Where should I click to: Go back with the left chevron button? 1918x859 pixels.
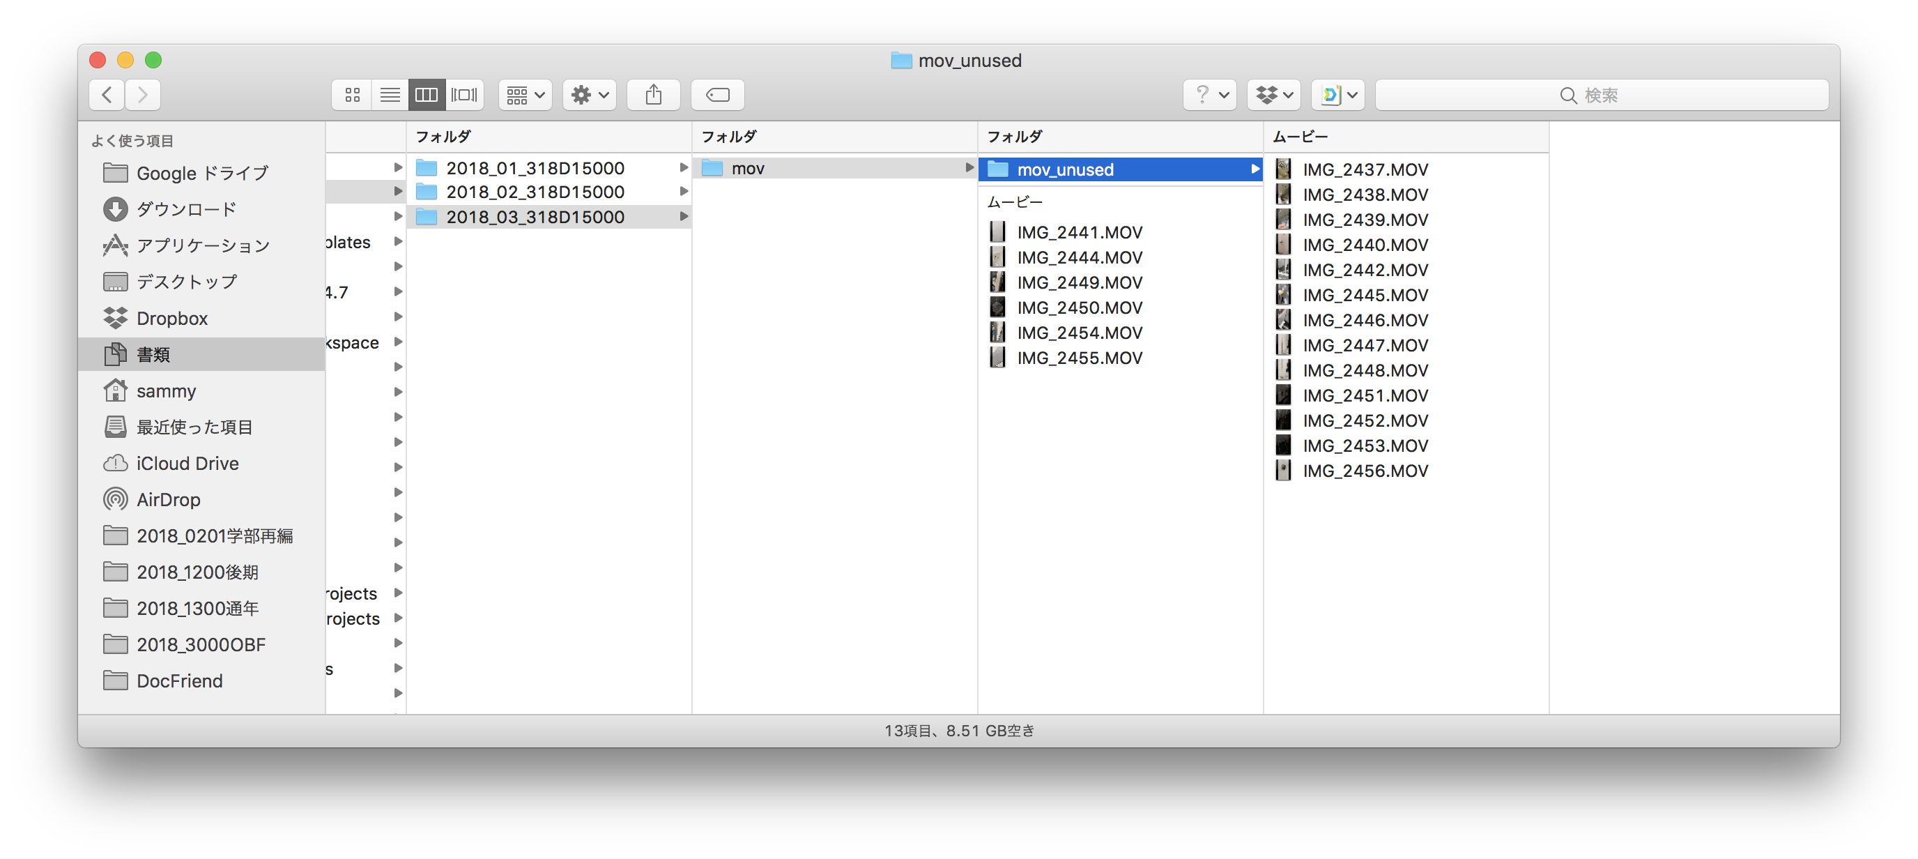107,95
